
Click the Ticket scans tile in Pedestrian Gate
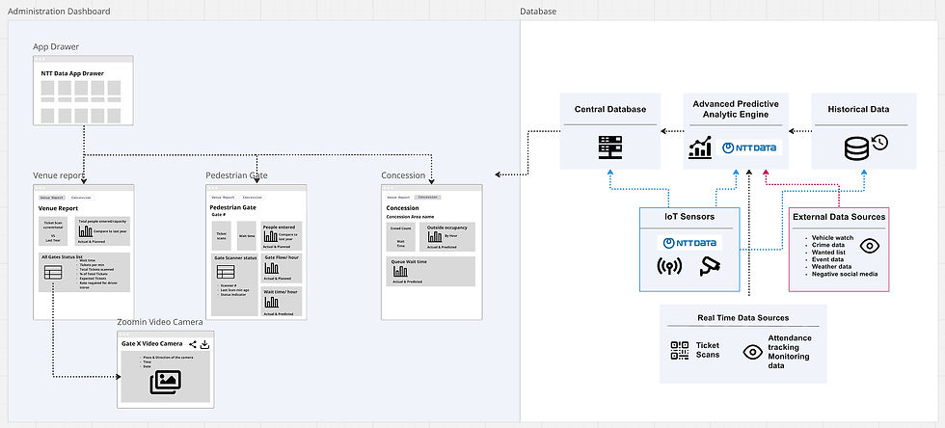coord(221,236)
